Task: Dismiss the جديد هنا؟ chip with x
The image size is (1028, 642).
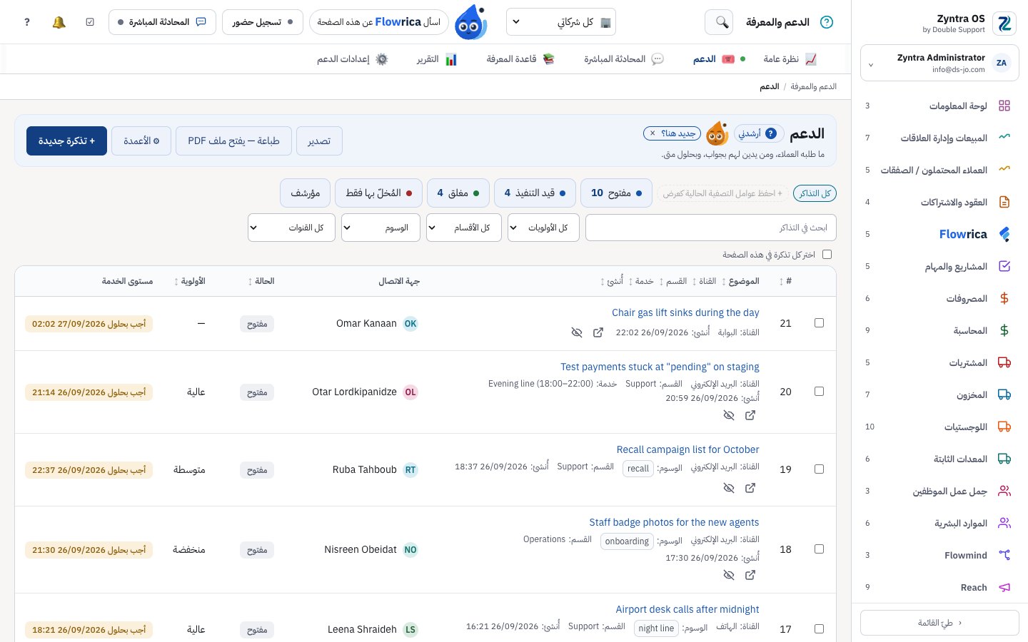Action: click(652, 133)
